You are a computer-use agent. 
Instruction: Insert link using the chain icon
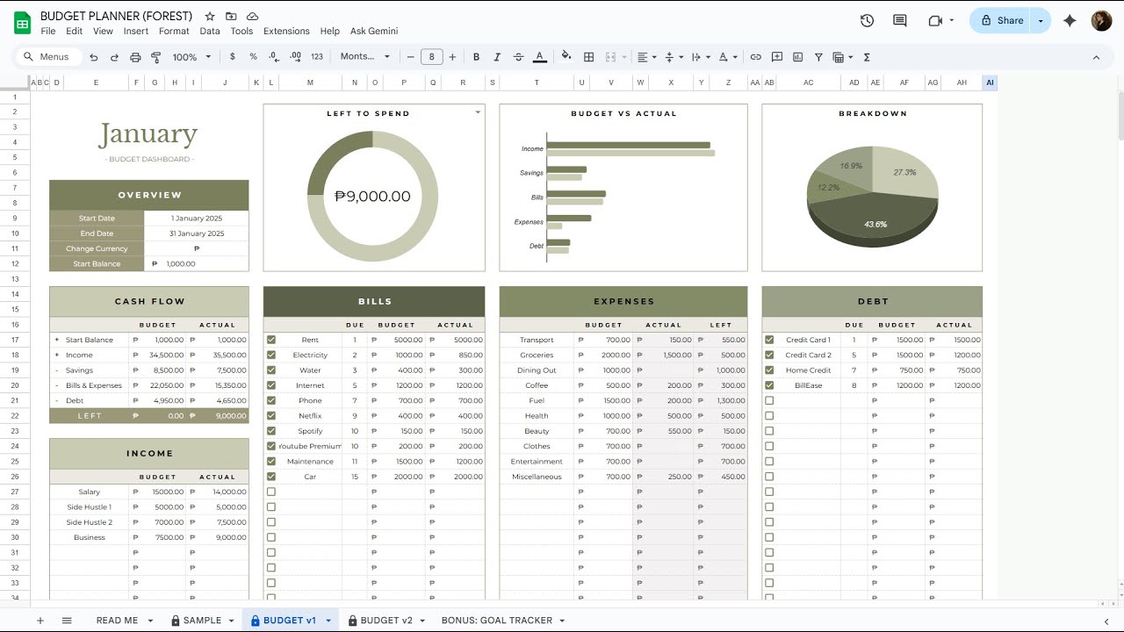[x=755, y=57]
